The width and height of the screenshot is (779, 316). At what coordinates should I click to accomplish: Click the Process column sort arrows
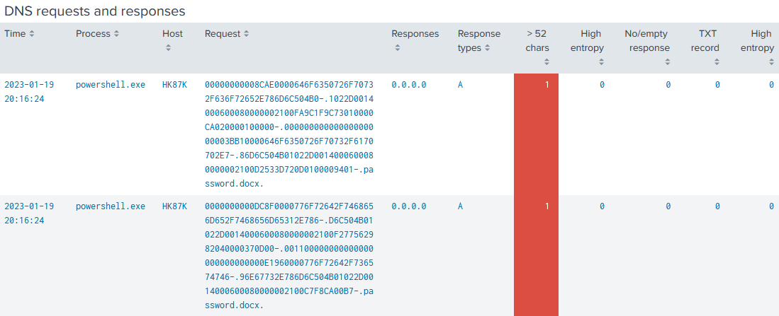117,34
